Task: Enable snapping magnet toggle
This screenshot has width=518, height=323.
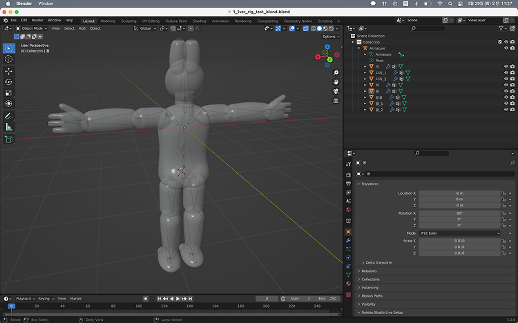Action: (x=173, y=28)
